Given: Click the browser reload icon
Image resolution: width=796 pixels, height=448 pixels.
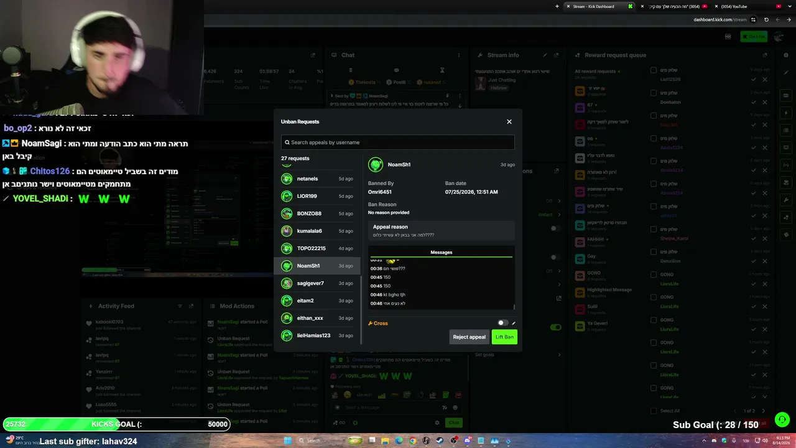Looking at the screenshot, I should coord(766,20).
